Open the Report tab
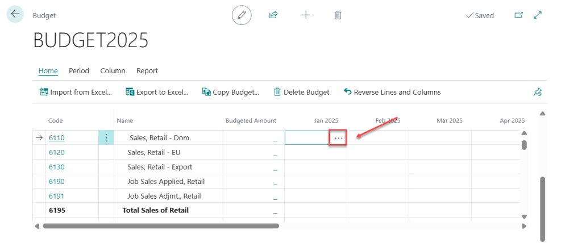Viewport: 582px width, 243px height. (x=147, y=70)
